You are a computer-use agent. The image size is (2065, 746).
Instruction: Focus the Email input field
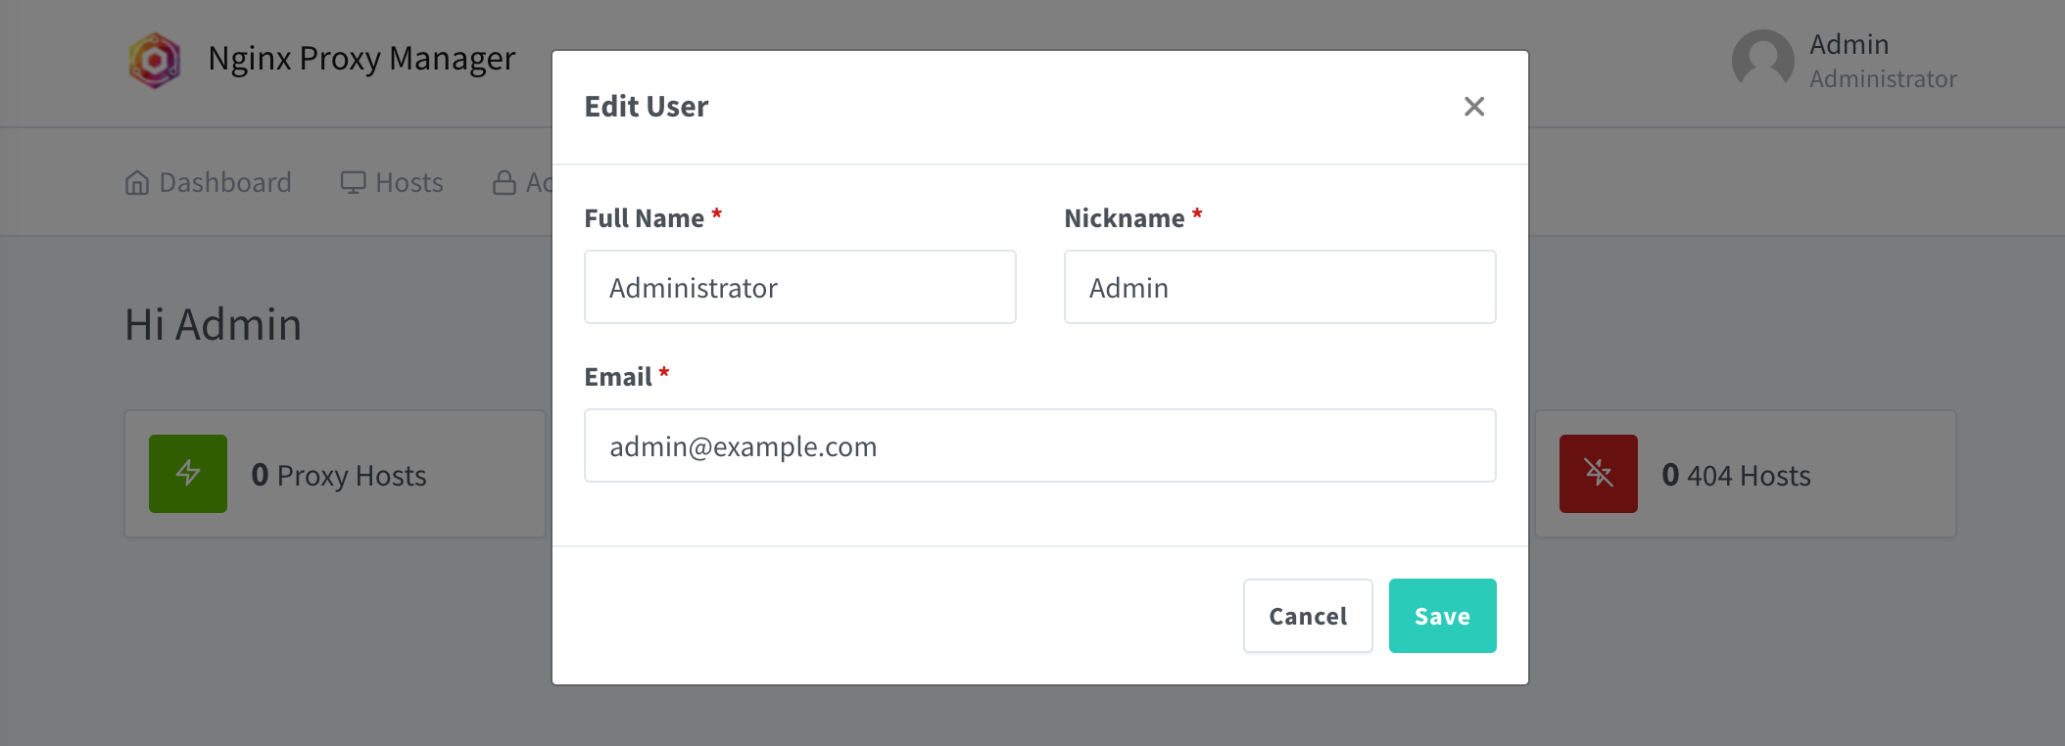tap(1040, 445)
